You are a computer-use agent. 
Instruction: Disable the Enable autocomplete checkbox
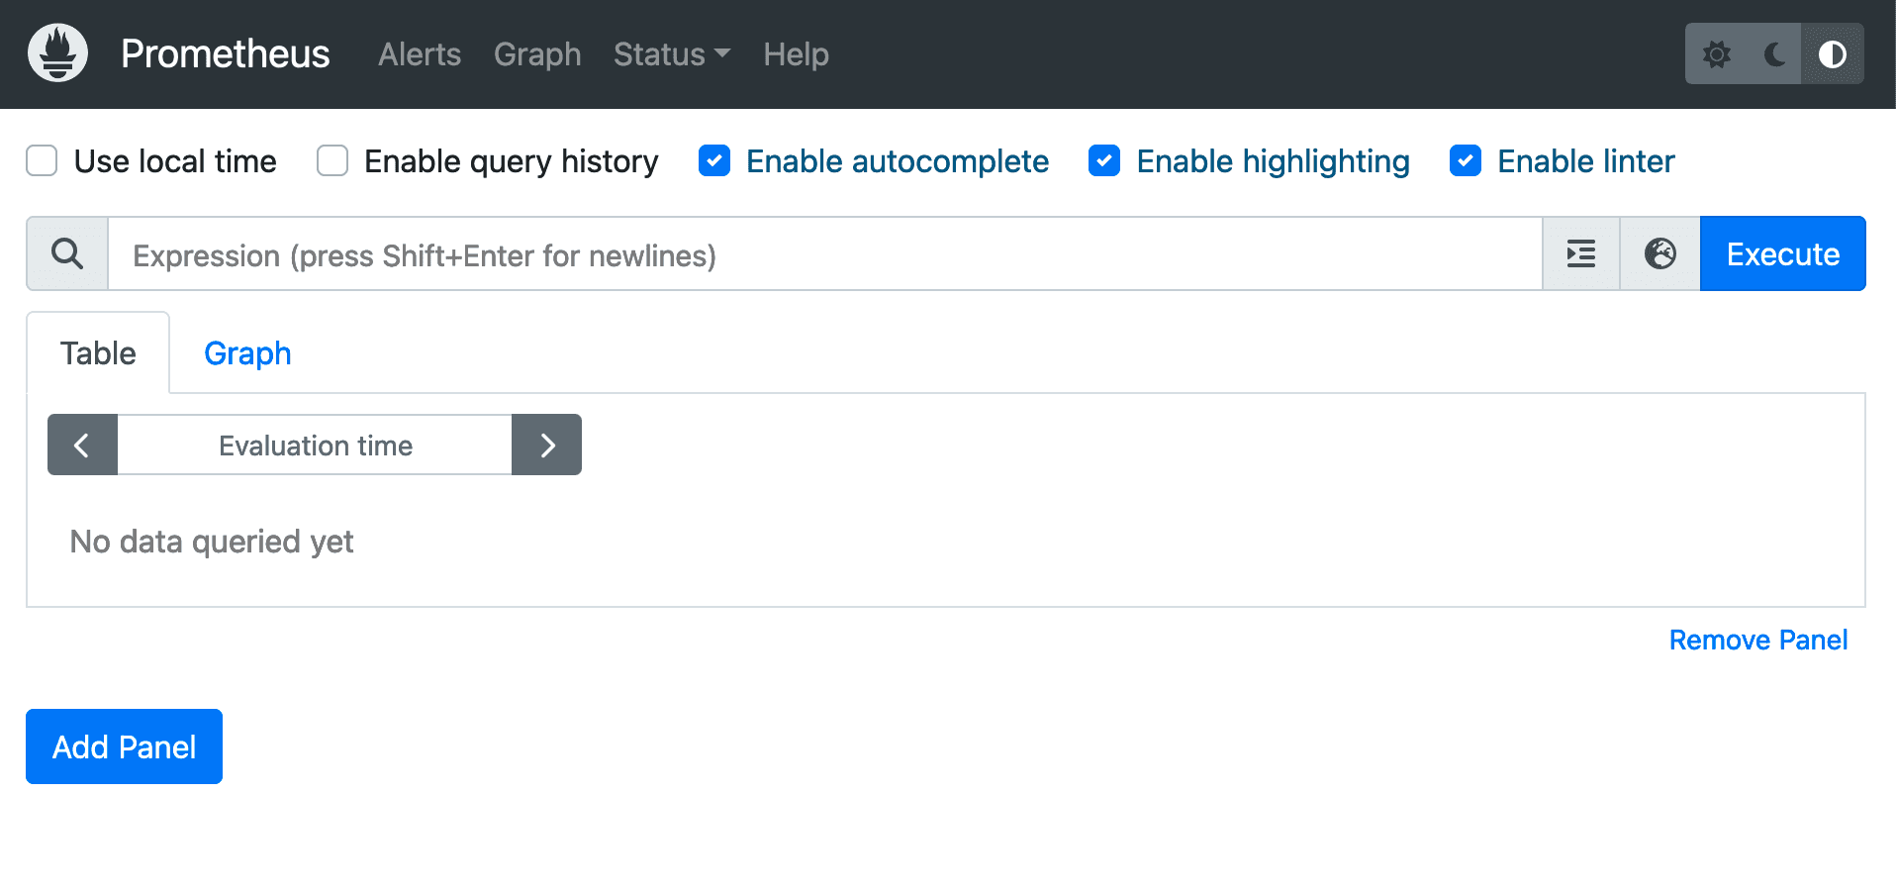(714, 161)
